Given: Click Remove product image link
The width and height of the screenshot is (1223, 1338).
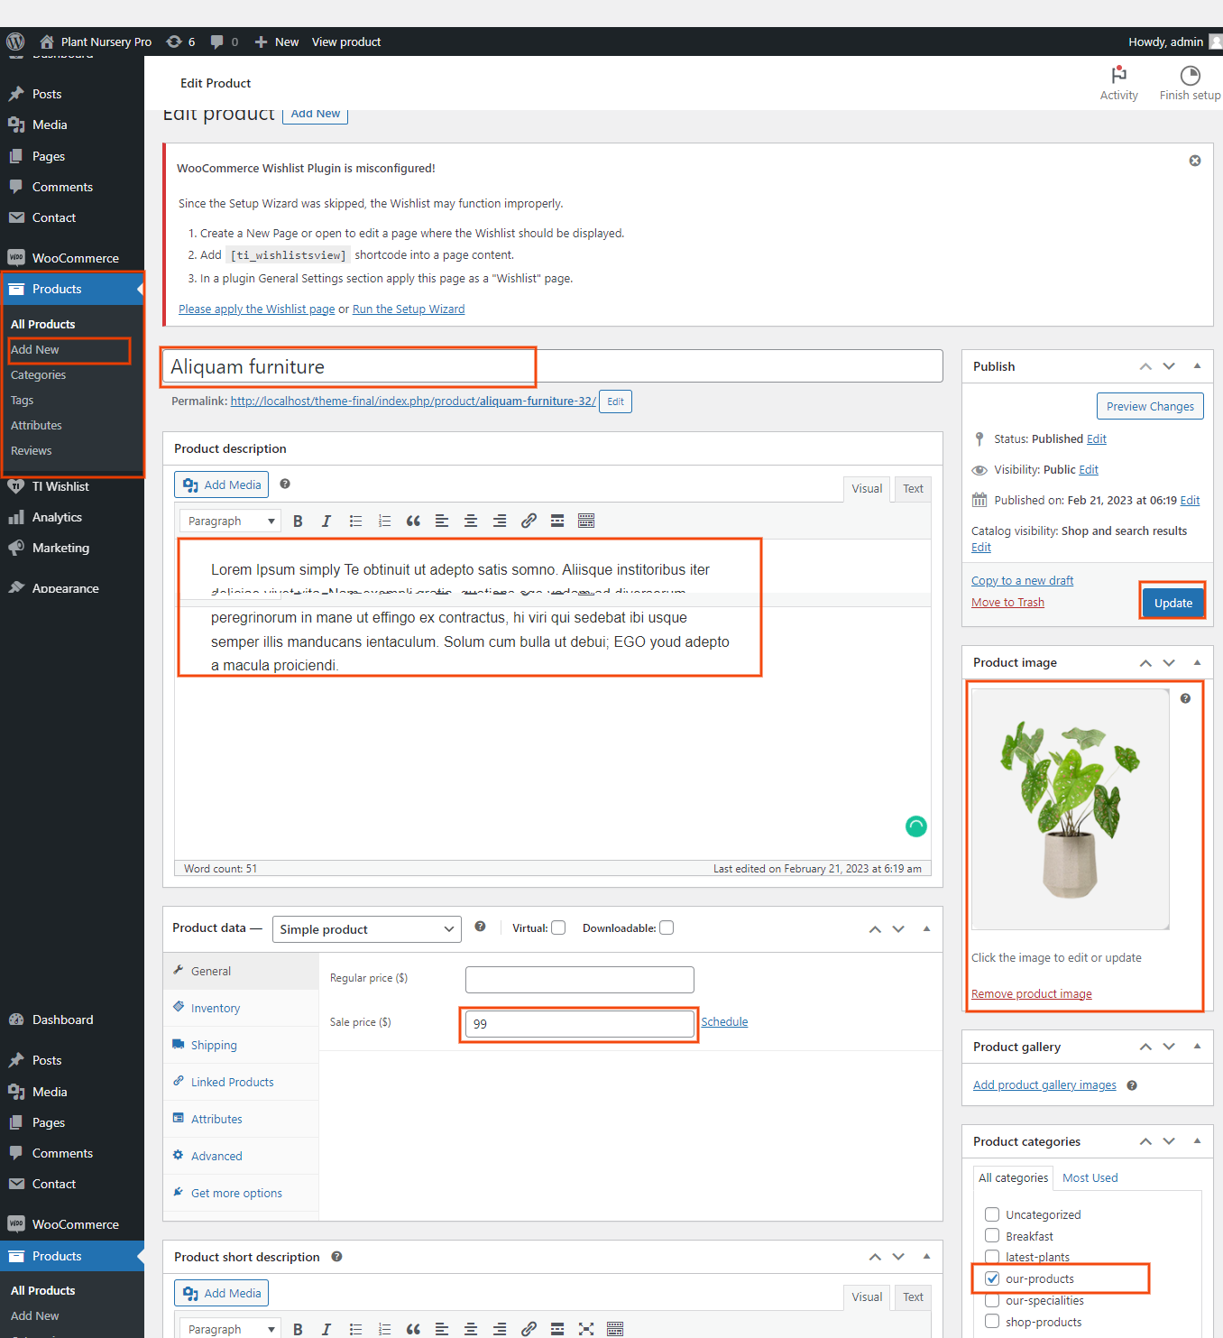Looking at the screenshot, I should [1031, 994].
